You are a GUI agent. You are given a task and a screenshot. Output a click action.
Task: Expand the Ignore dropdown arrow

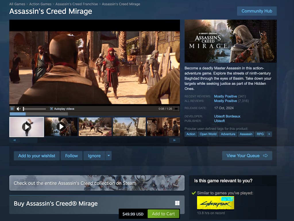[109, 156]
